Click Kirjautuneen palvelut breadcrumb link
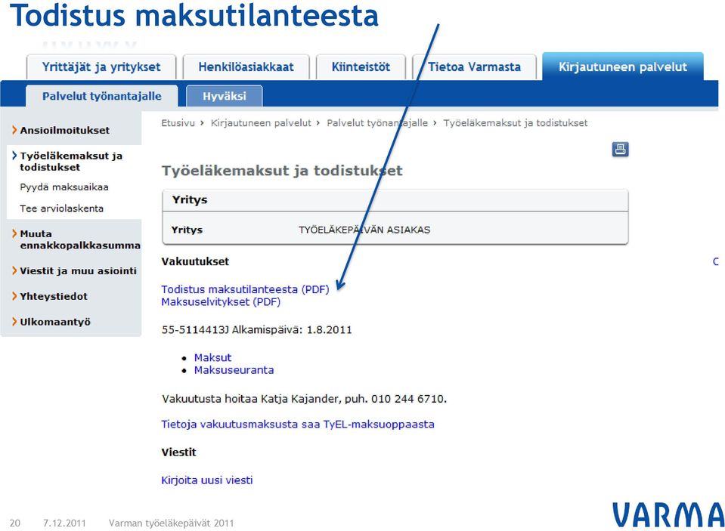725x531 pixels. click(261, 123)
